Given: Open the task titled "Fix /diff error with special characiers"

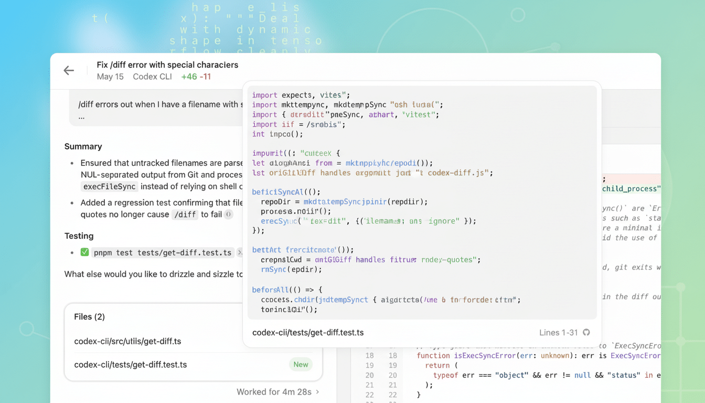Looking at the screenshot, I should coord(167,65).
